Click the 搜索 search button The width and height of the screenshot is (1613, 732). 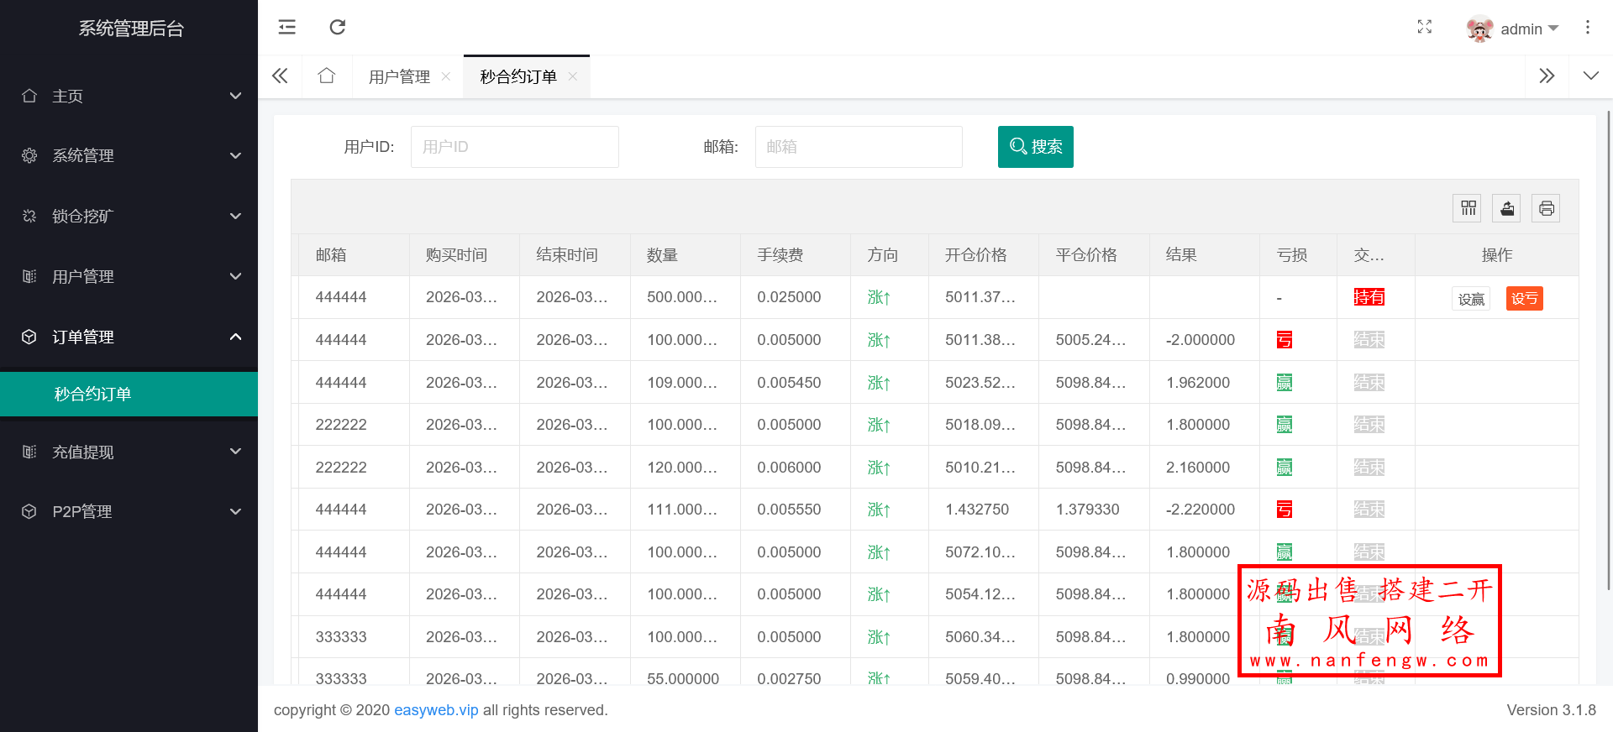1035,147
